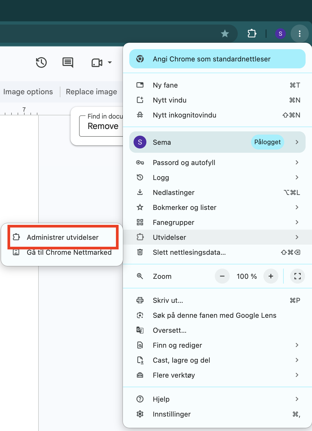Expand Flere verktøy submenu
This screenshot has height=431, width=312.
coord(217,375)
